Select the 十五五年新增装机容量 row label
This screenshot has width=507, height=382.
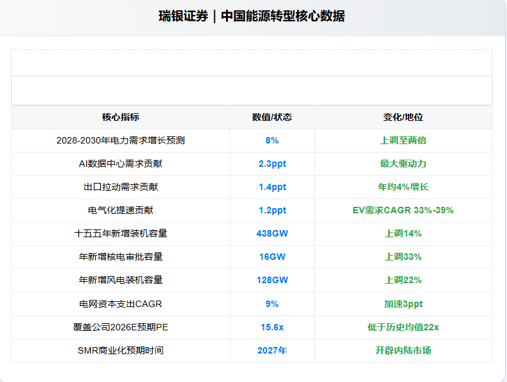point(120,233)
